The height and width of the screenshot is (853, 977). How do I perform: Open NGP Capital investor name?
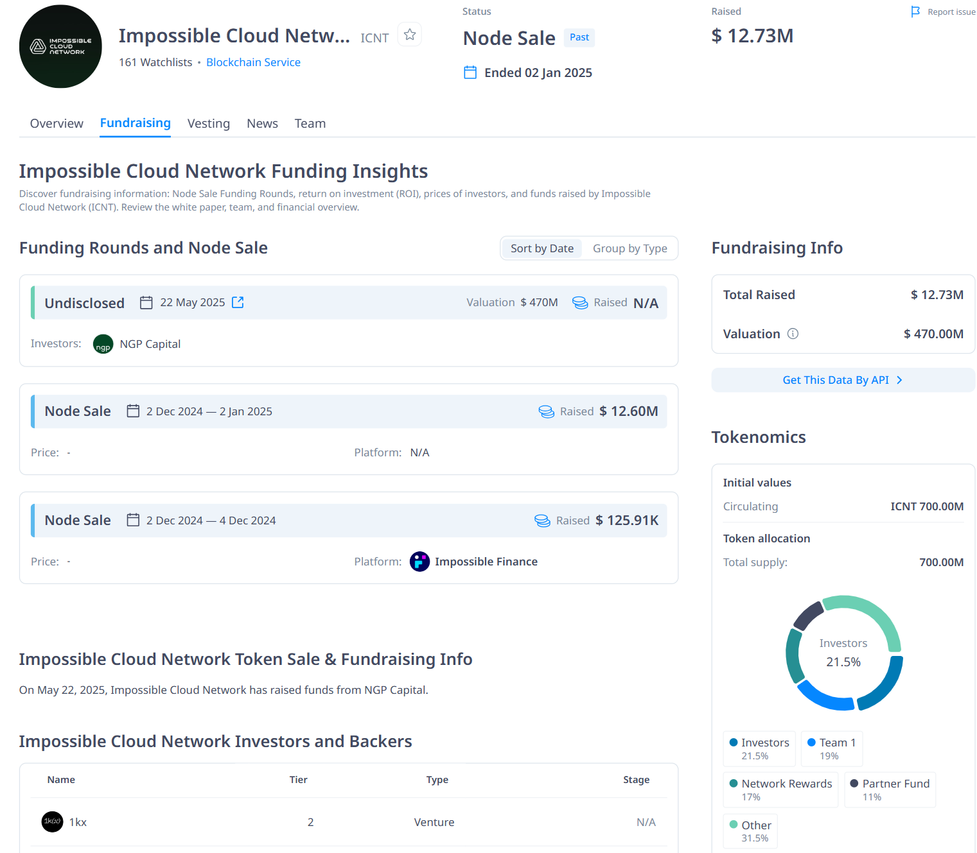pyautogui.click(x=150, y=344)
